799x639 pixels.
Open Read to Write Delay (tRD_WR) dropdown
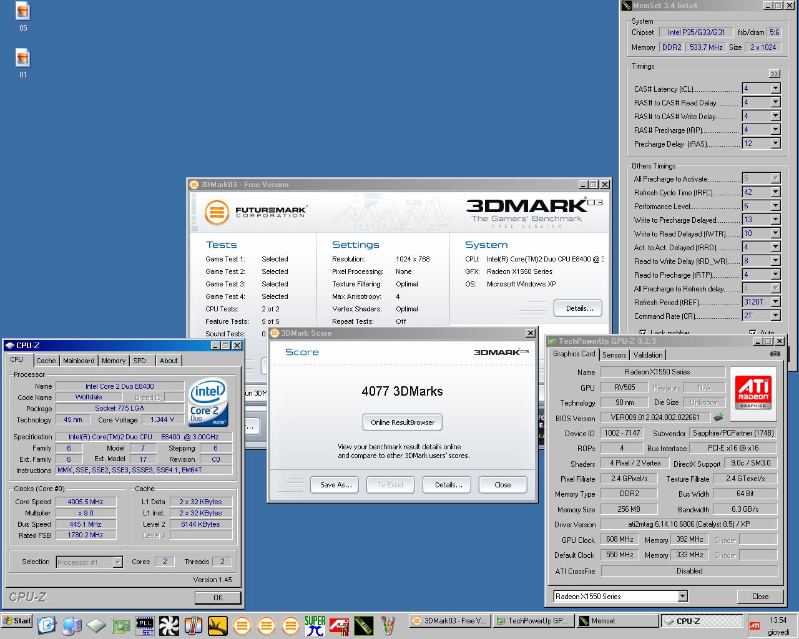[775, 261]
